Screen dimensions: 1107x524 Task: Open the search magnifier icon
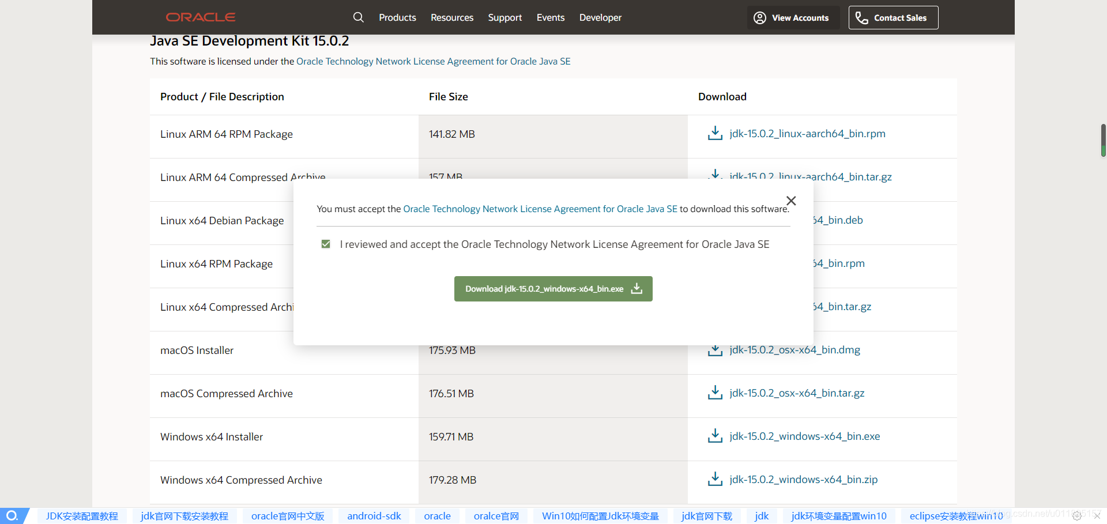pyautogui.click(x=359, y=17)
